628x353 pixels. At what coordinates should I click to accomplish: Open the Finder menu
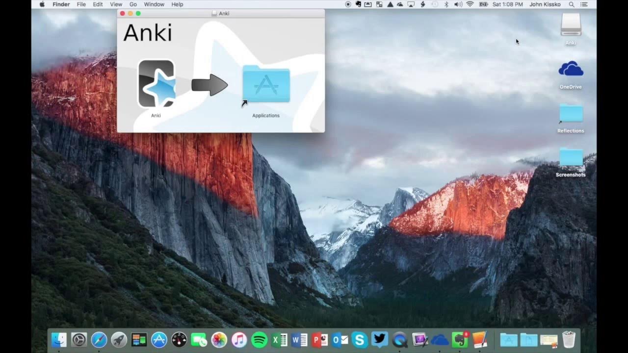click(x=61, y=4)
